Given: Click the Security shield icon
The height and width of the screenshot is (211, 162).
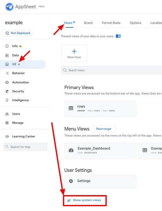Looking at the screenshot, I should (x=7, y=91).
